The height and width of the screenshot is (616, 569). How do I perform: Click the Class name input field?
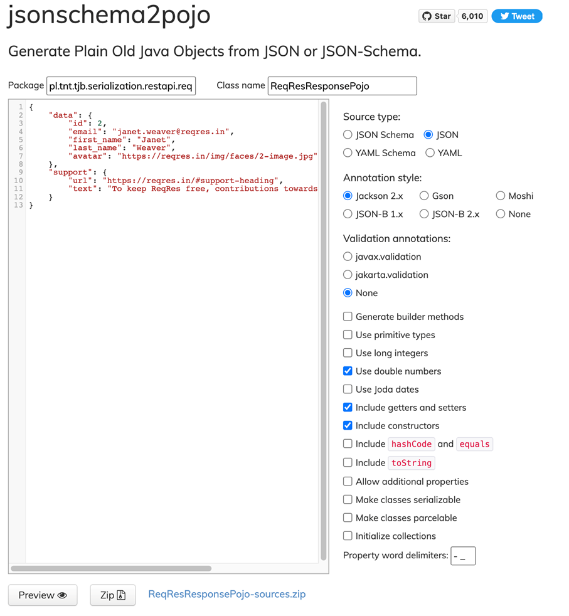(x=342, y=86)
